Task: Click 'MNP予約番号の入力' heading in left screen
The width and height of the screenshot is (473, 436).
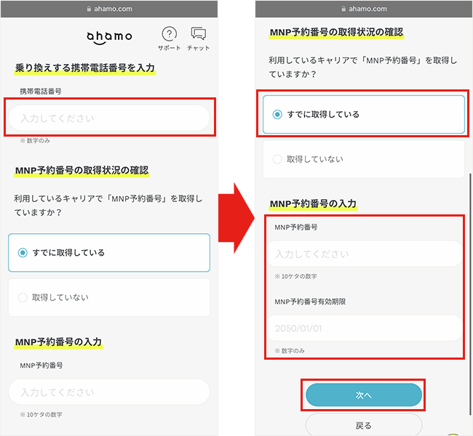Action: pos(58,342)
